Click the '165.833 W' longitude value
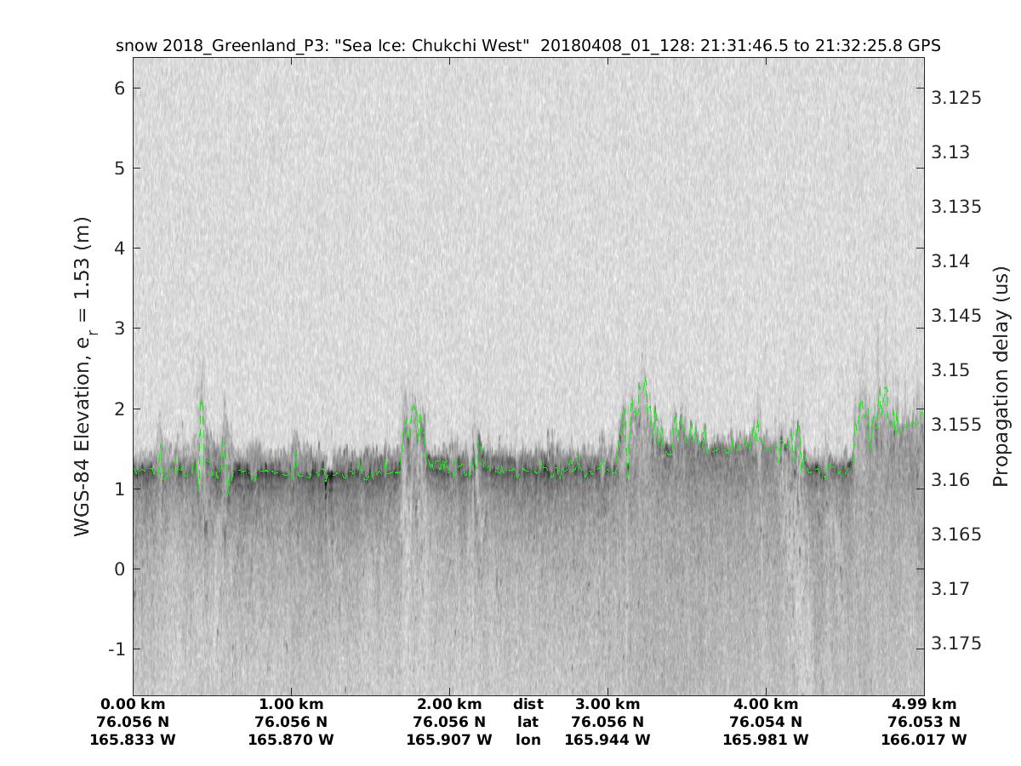Image resolution: width=1021 pixels, height=766 pixels. tap(133, 740)
